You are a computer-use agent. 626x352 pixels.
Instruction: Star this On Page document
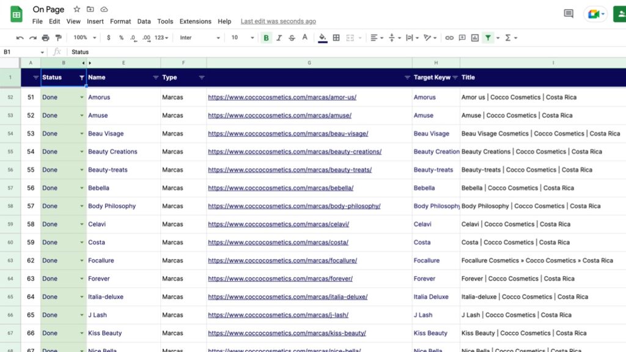pyautogui.click(x=76, y=9)
